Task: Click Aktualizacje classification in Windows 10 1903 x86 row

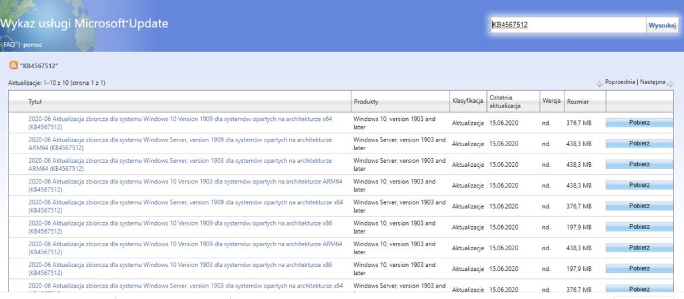Action: 468,270
